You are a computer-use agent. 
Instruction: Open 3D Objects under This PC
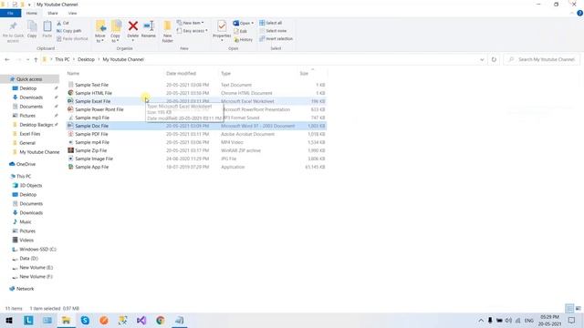(30, 185)
